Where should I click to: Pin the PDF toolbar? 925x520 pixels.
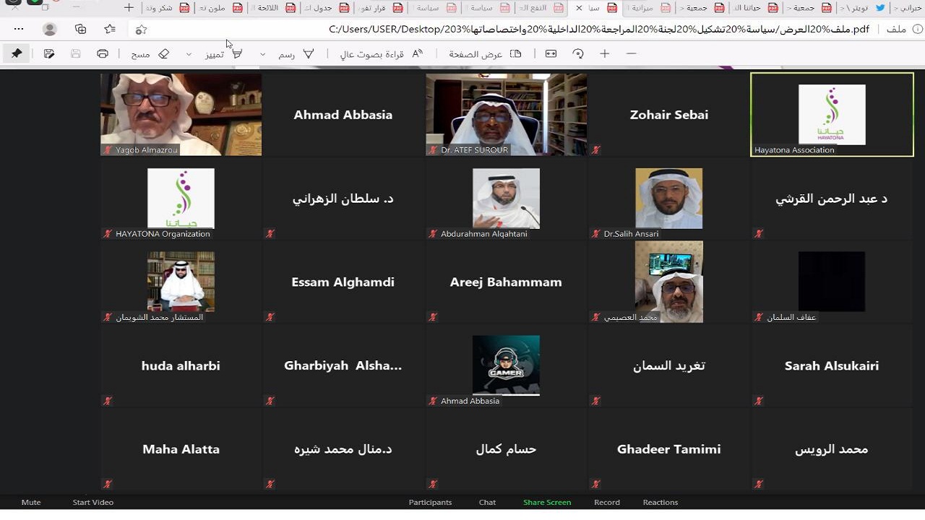pyautogui.click(x=17, y=53)
